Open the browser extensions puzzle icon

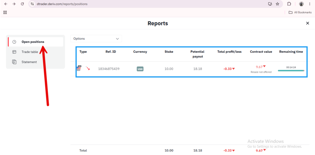click(x=289, y=4)
